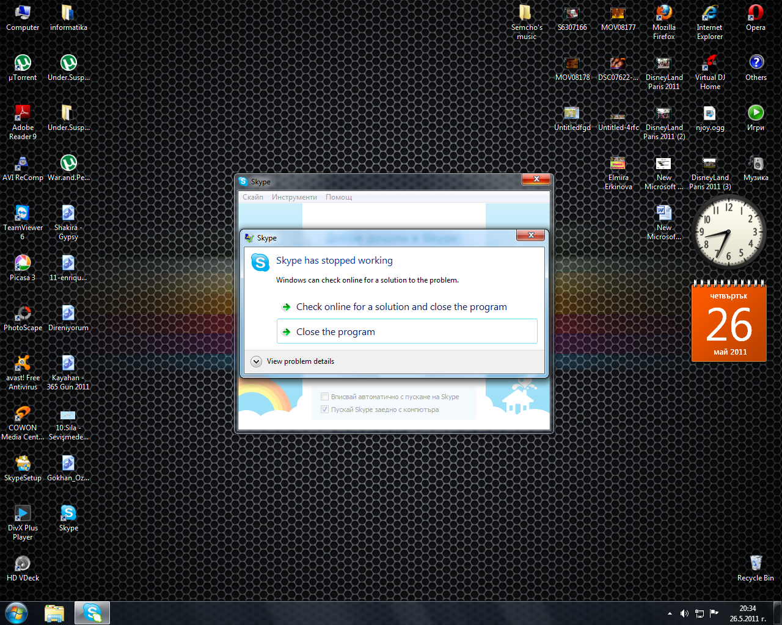The image size is (782, 625).
Task: Open the volume speaker tray icon
Action: pos(684,613)
